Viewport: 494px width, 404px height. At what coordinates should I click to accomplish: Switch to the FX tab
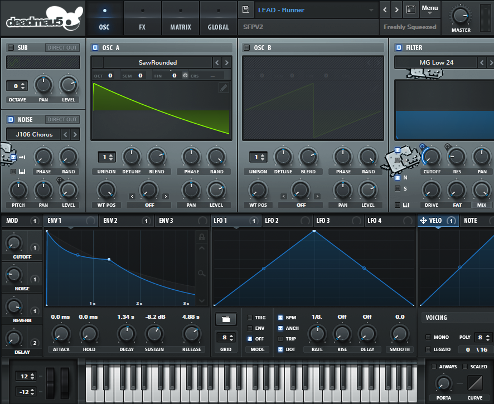[142, 19]
